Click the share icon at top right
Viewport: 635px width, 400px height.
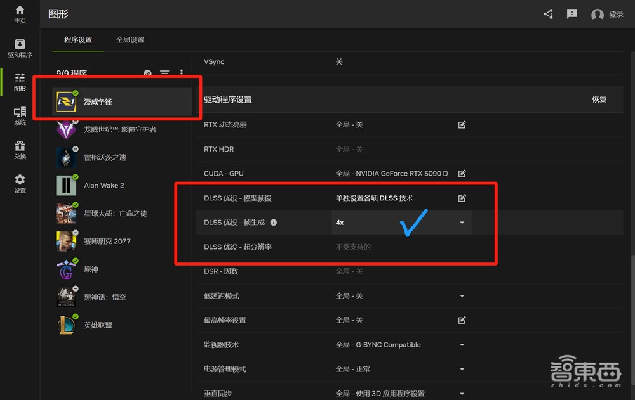547,13
